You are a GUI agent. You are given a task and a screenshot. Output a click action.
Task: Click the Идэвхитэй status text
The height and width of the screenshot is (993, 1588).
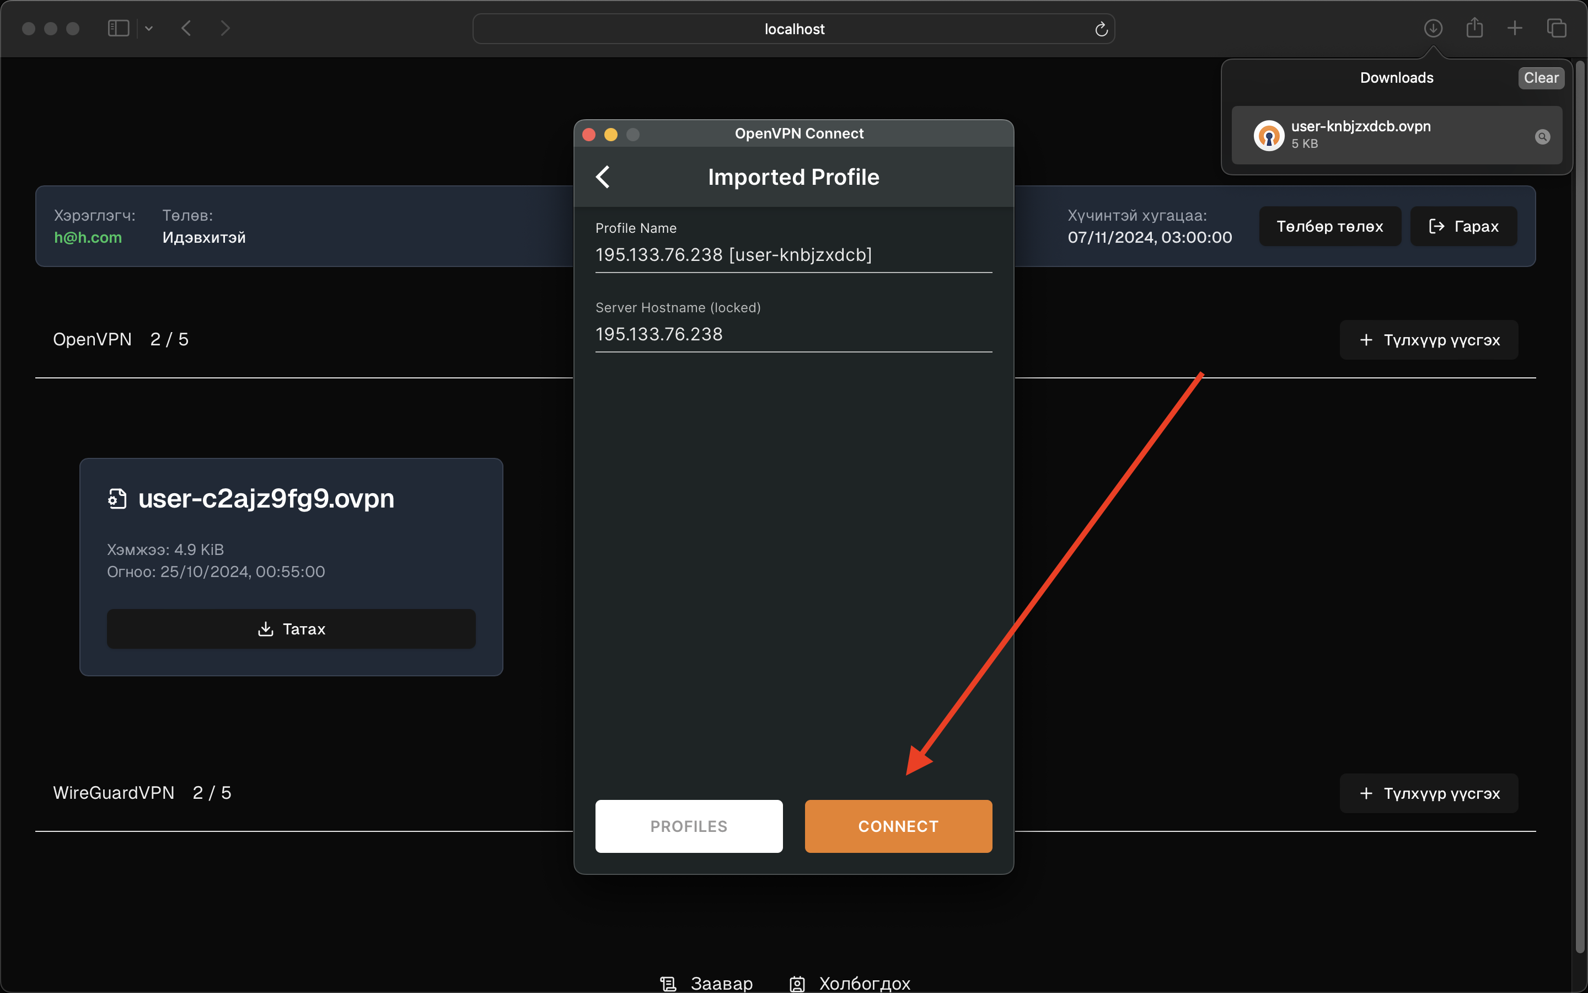click(x=204, y=237)
